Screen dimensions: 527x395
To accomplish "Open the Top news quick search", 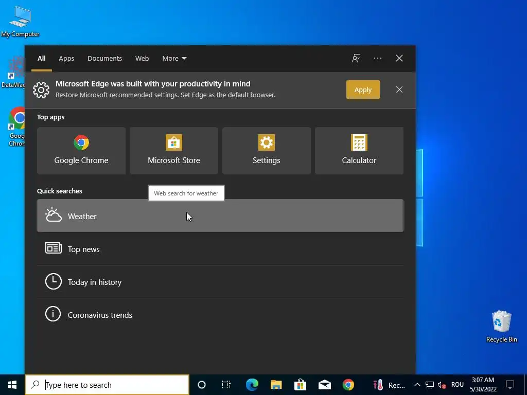I will 220,249.
